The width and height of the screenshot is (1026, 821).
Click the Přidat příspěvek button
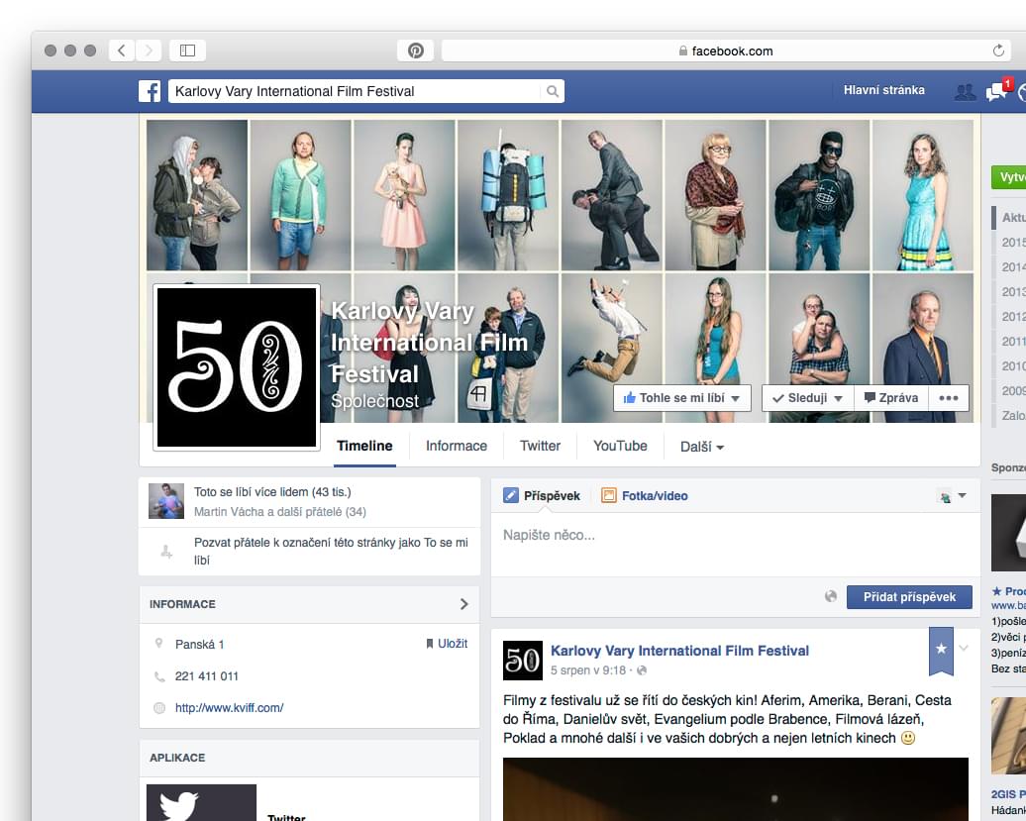(909, 596)
